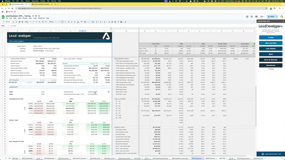Click the Save As New button
Image resolution: width=285 pixels, height=160 pixels.
(271, 43)
